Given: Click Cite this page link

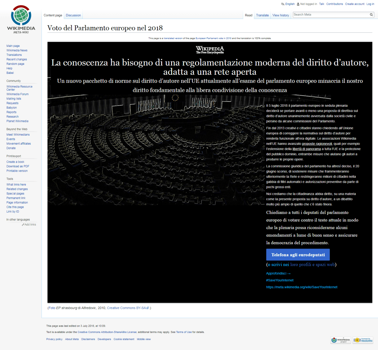Looking at the screenshot, I should click(x=15, y=207).
